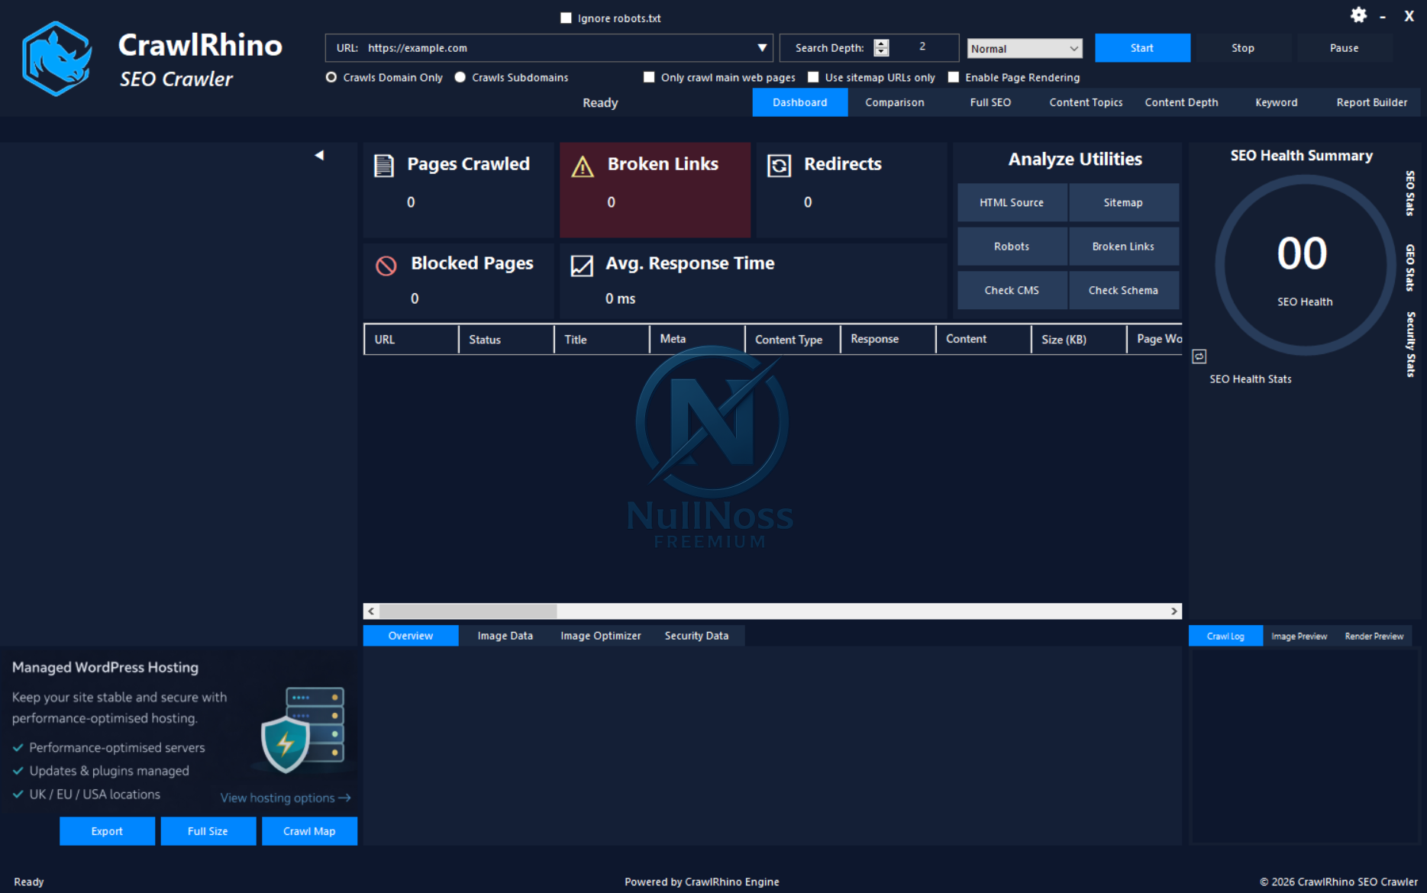
Task: Click the Pages Crawled document icon
Action: [x=385, y=164]
